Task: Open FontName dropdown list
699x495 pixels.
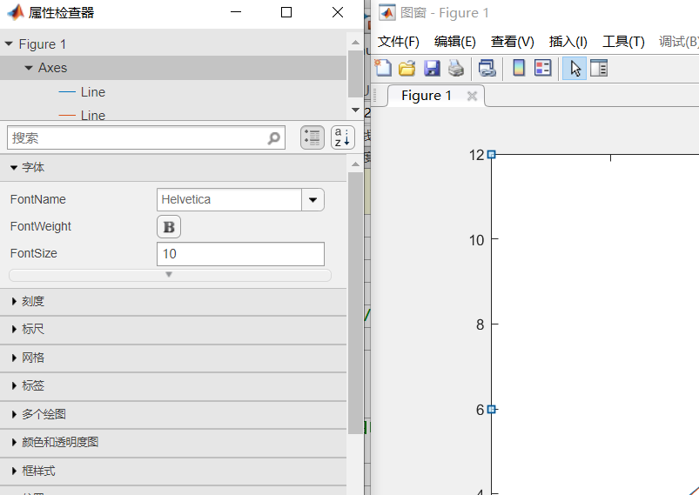Action: point(313,199)
